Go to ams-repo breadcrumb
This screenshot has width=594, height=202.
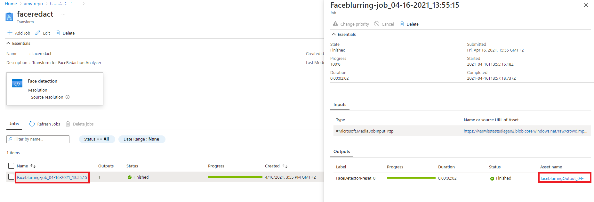(33, 4)
